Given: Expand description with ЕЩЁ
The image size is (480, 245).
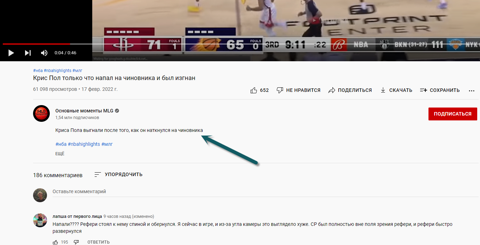Looking at the screenshot, I should click(x=60, y=154).
